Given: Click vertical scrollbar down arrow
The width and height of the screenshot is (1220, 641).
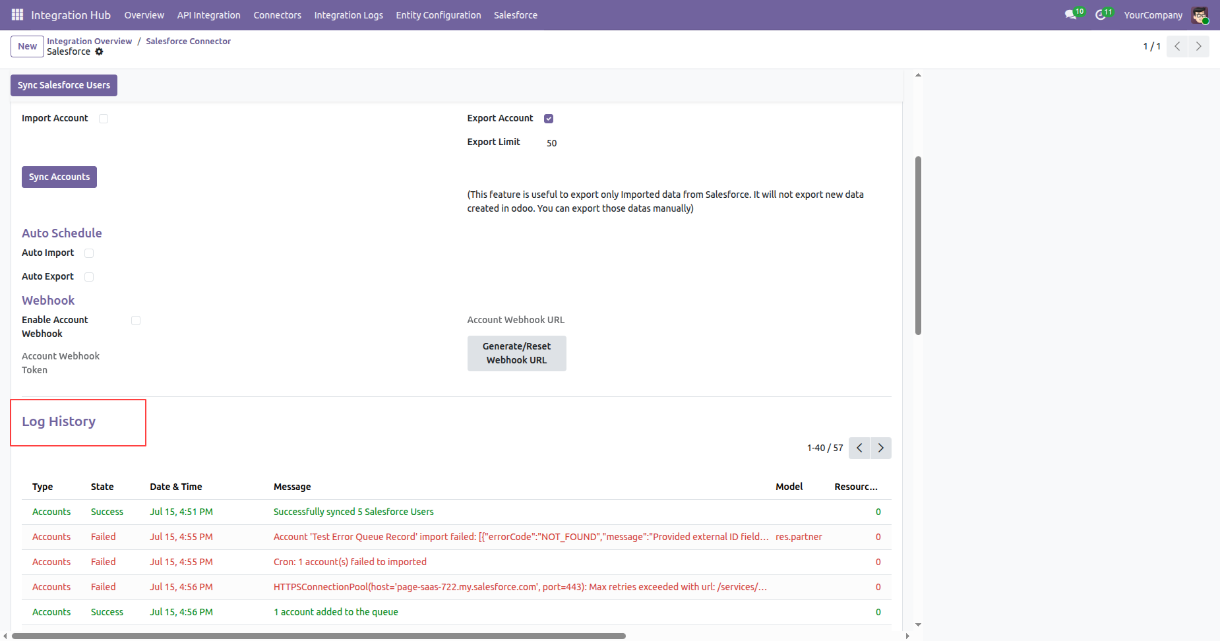Looking at the screenshot, I should (918, 625).
